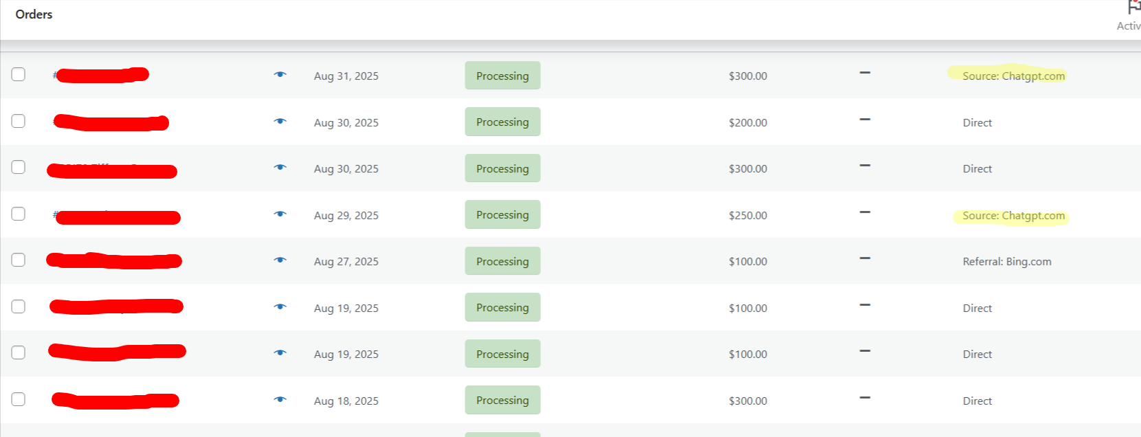Click the $250.00 order total

(748, 216)
